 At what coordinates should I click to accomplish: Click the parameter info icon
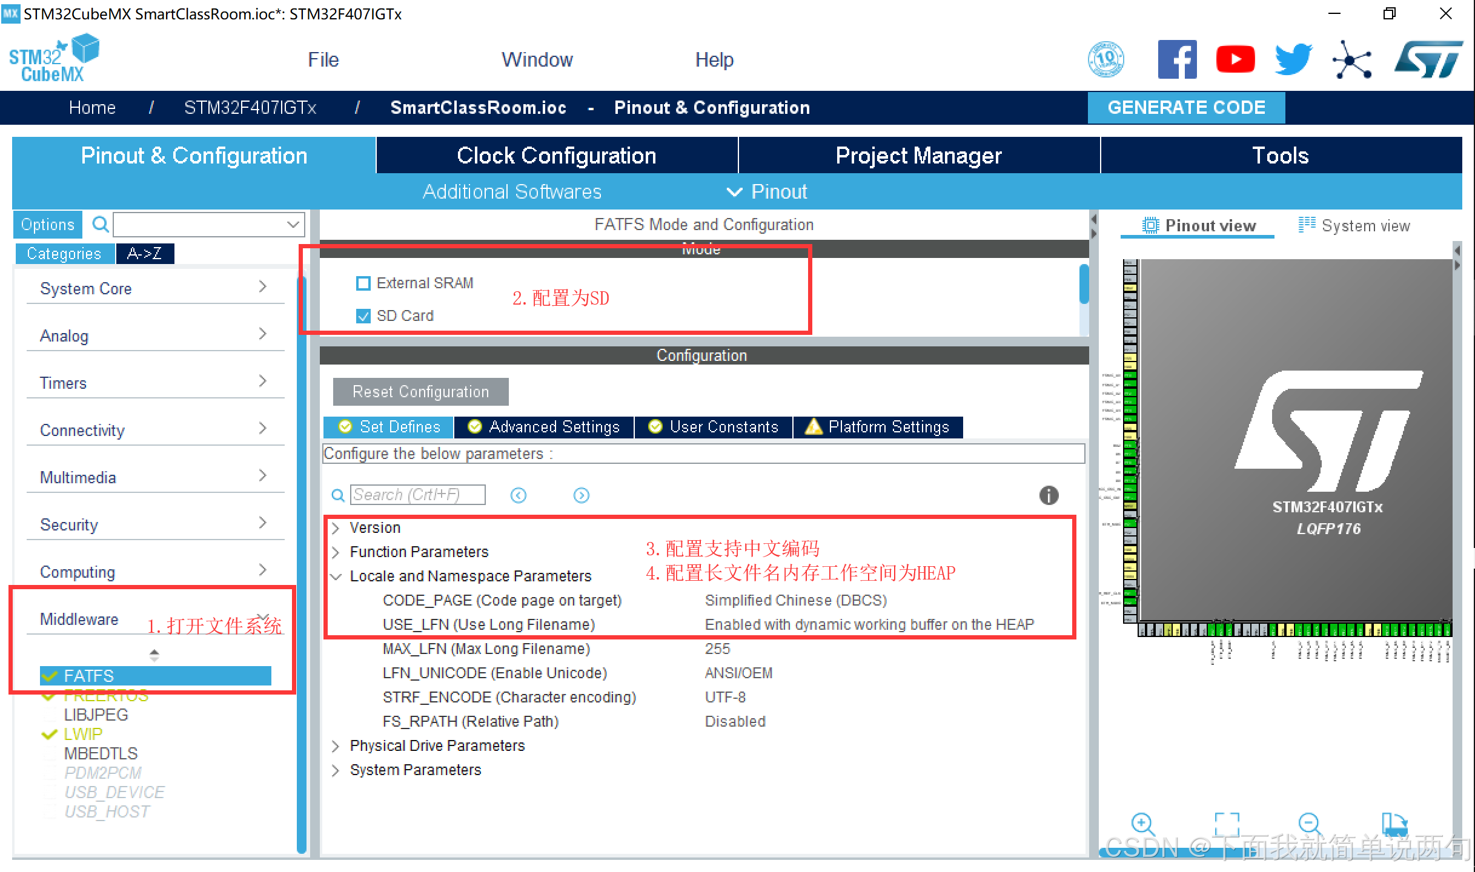pyautogui.click(x=1049, y=495)
